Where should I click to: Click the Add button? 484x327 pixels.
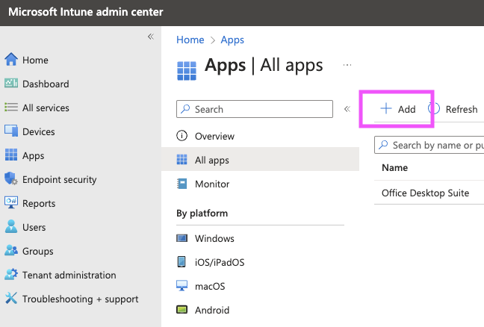[398, 109]
